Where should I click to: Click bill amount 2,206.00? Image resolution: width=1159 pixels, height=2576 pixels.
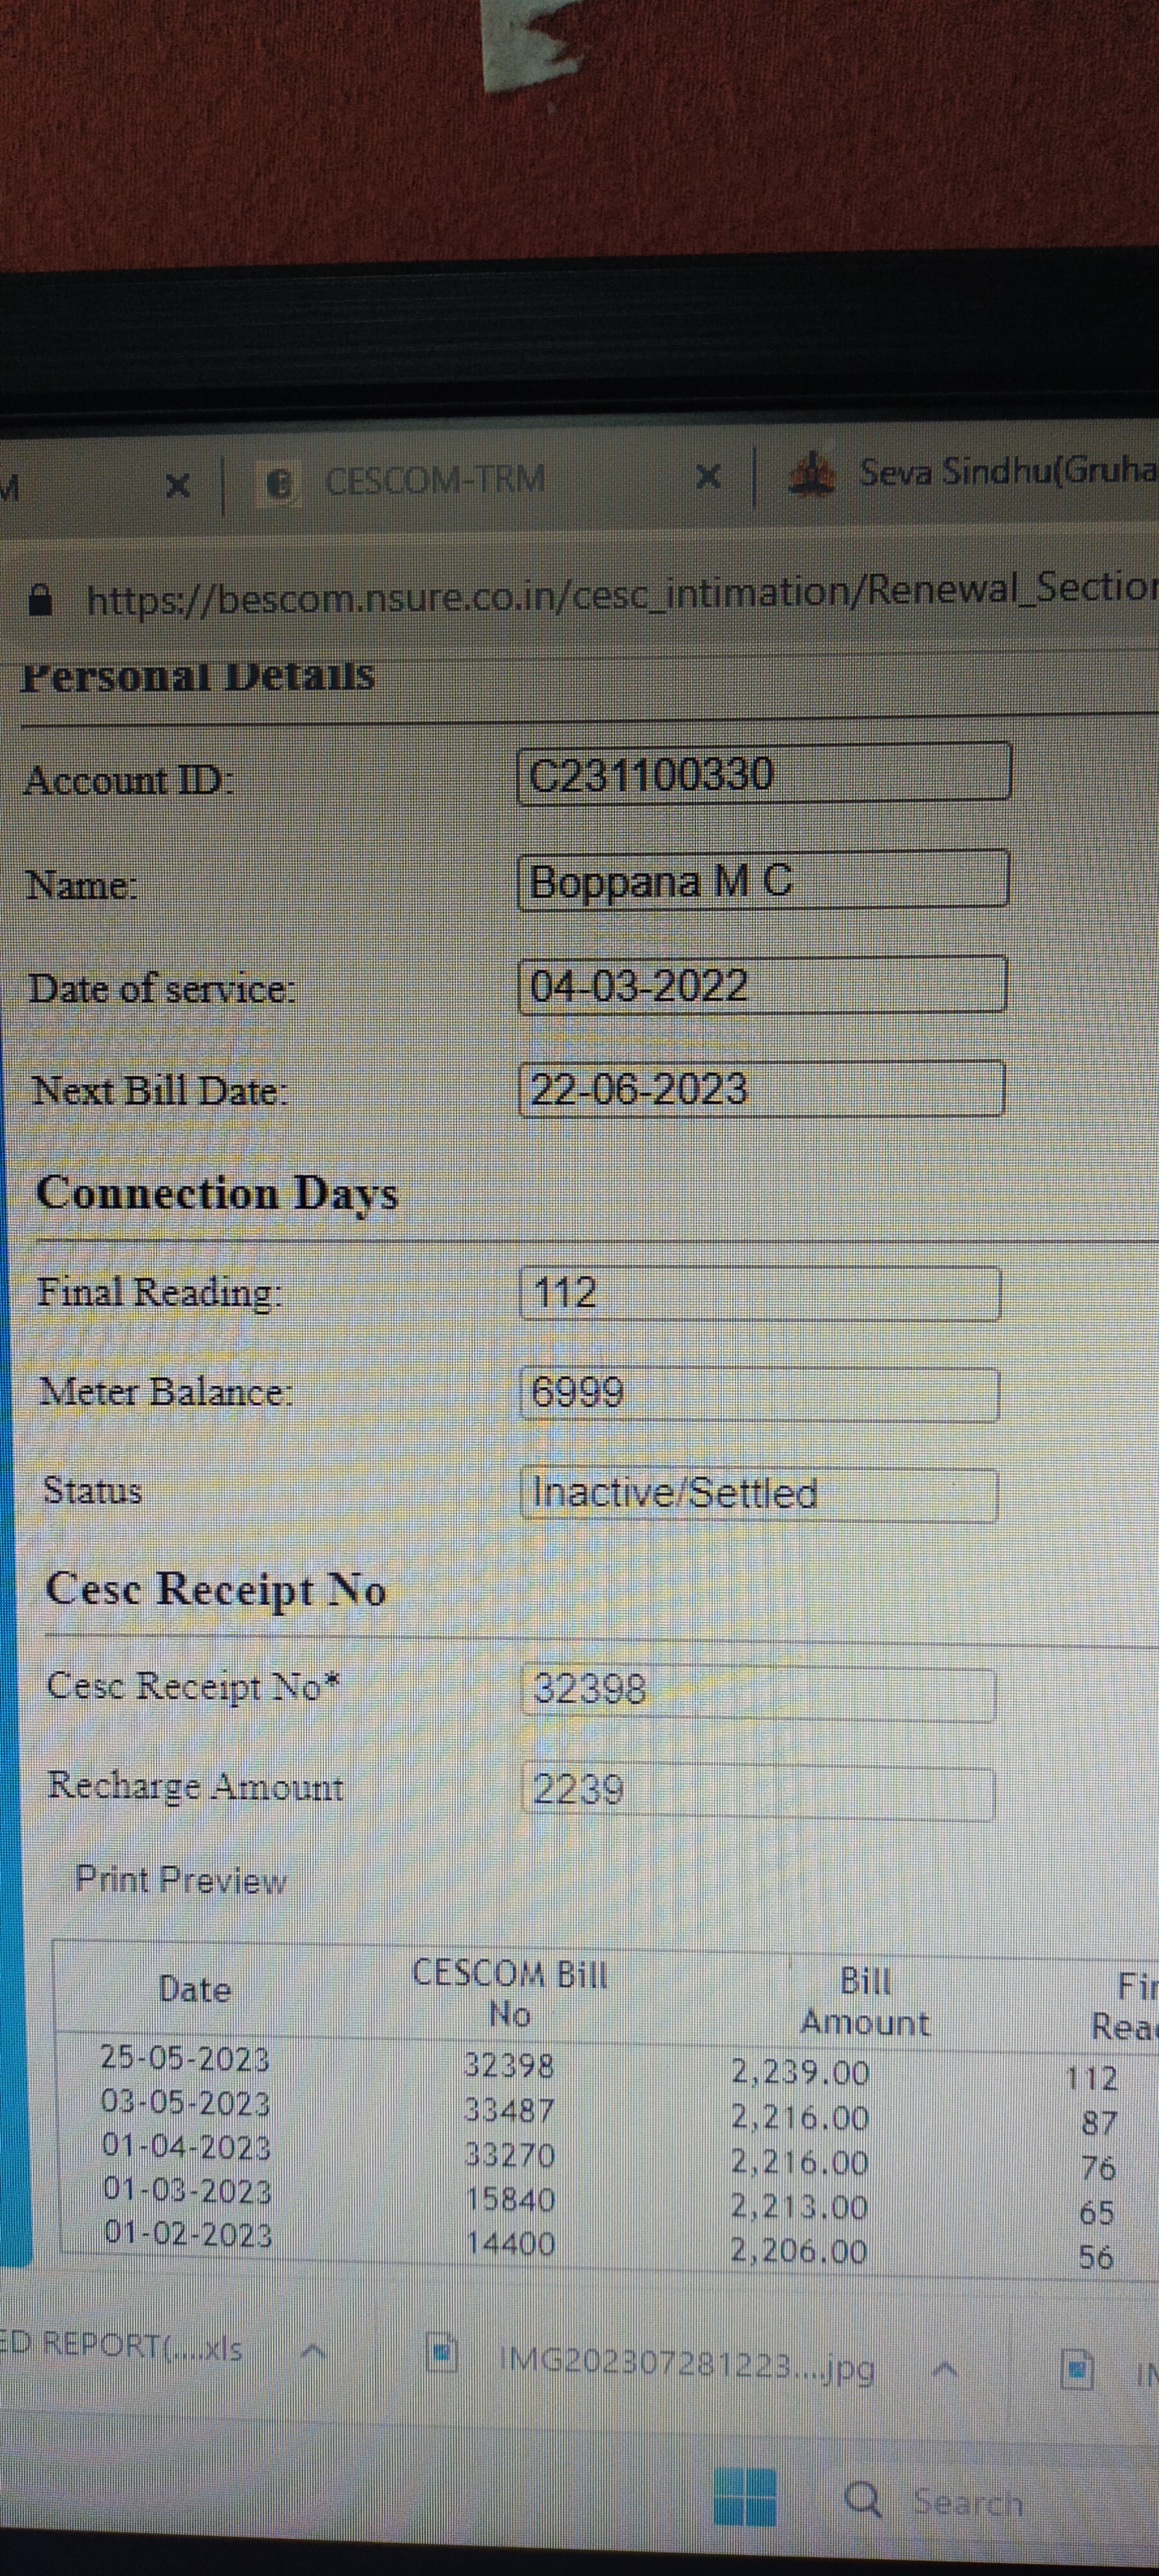click(799, 2251)
